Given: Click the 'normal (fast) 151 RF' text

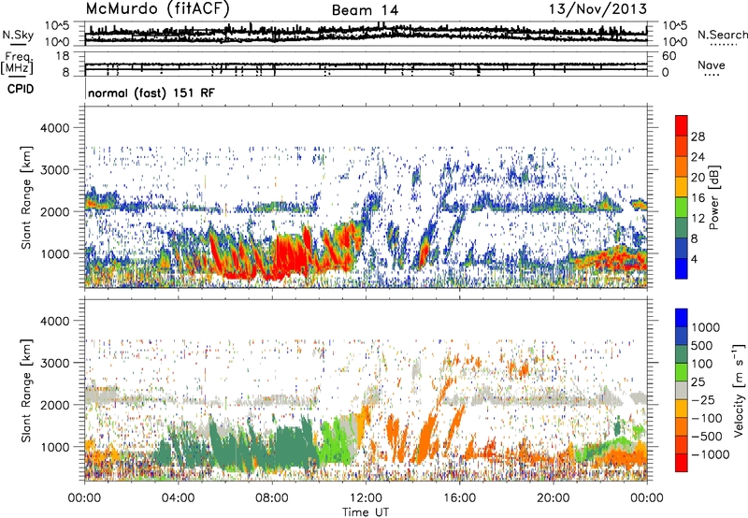Looking at the screenshot, I should coord(151,93).
